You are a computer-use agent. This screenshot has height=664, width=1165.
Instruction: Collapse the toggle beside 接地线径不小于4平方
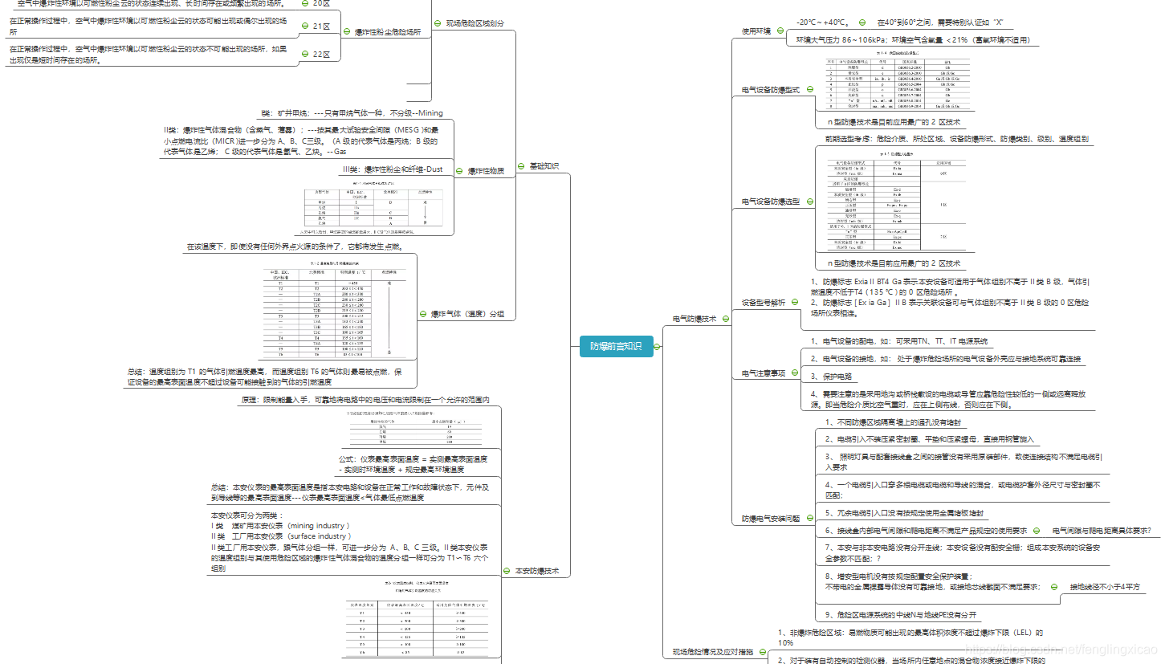(1053, 587)
